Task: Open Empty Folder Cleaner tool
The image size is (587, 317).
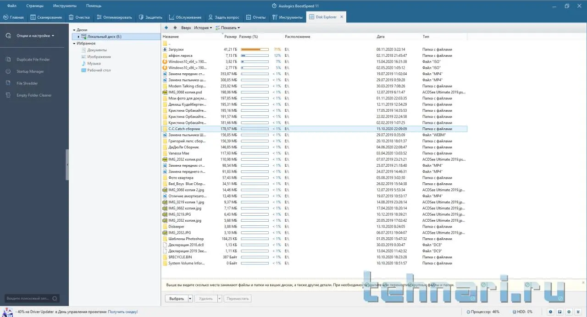Action: (x=34, y=95)
